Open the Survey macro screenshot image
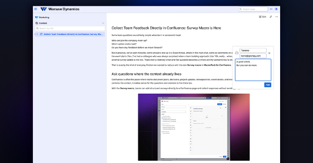The width and height of the screenshot is (313, 163). point(194,127)
